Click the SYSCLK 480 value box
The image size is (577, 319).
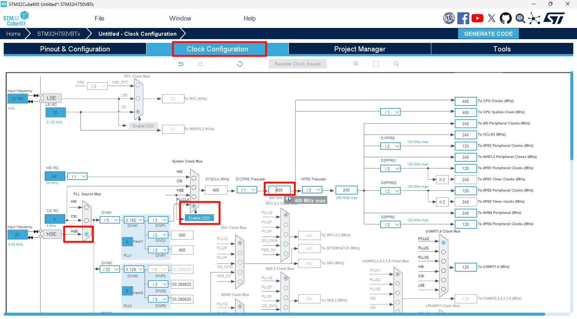pyautogui.click(x=216, y=190)
